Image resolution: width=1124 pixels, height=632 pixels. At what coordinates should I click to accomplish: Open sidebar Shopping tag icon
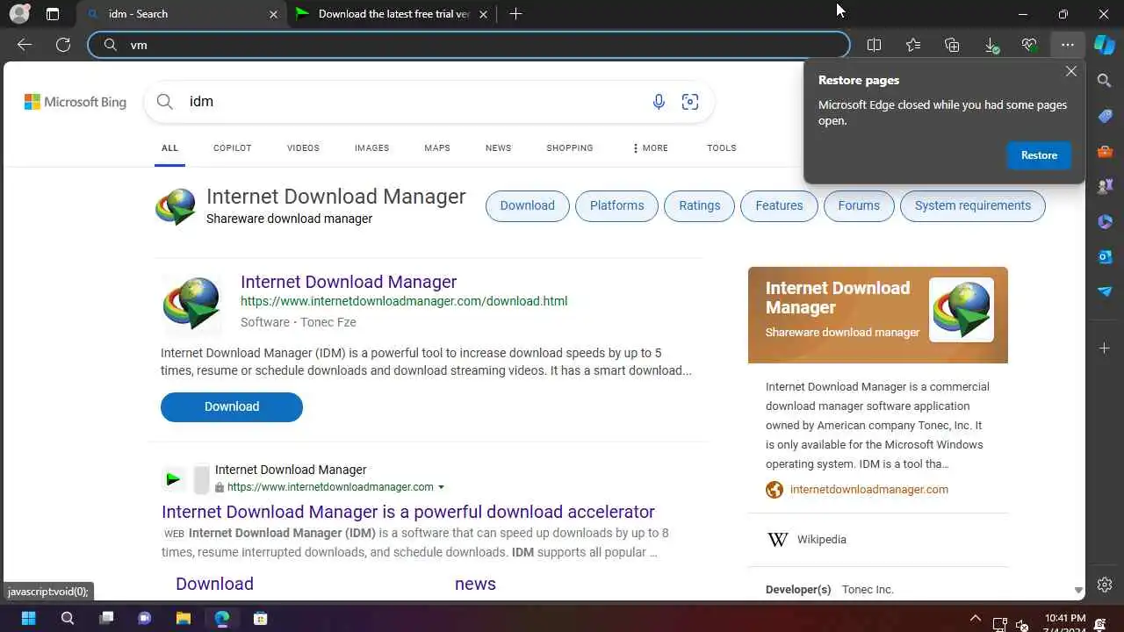coord(1105,116)
